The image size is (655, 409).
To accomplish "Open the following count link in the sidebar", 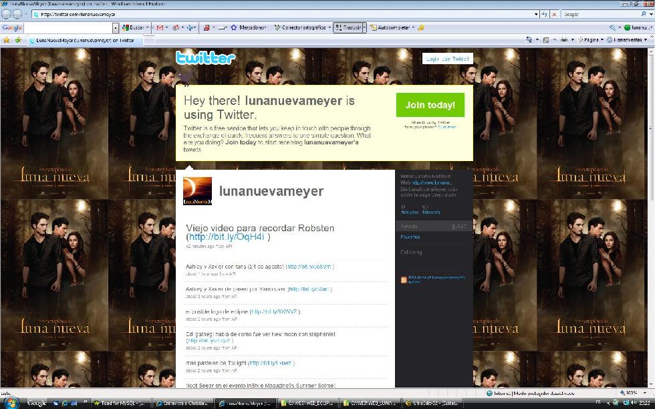I will pyautogui.click(x=409, y=209).
